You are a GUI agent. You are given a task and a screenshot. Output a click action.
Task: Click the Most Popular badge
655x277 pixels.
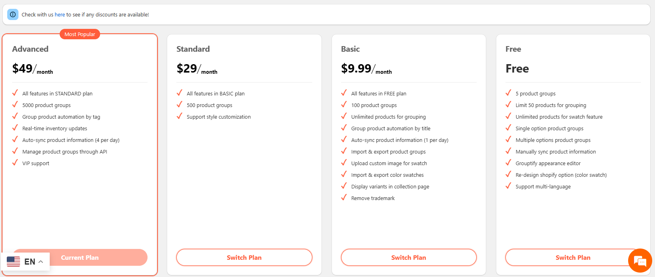(80, 34)
